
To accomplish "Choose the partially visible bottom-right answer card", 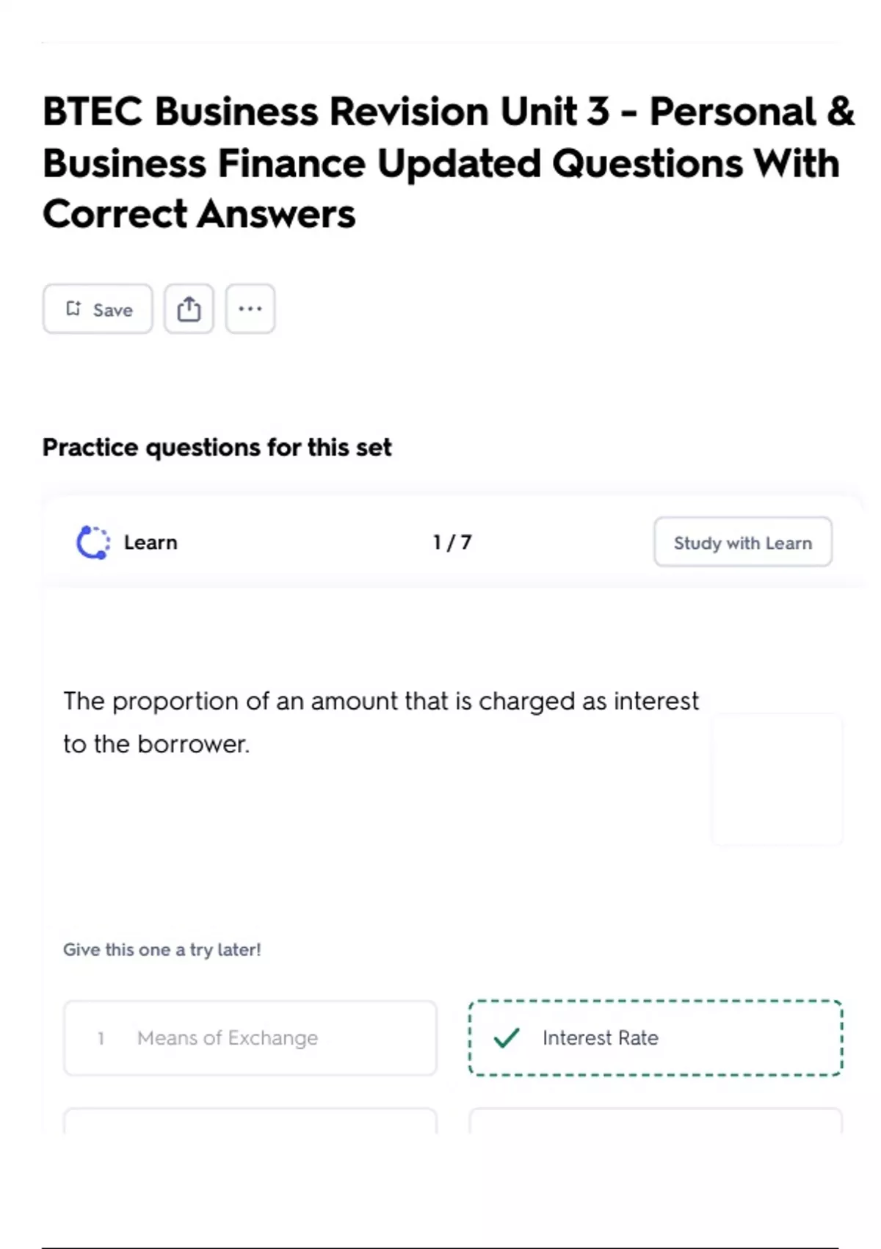I will pos(655,1121).
